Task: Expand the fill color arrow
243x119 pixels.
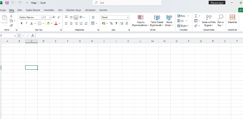Action: coord(52,23)
